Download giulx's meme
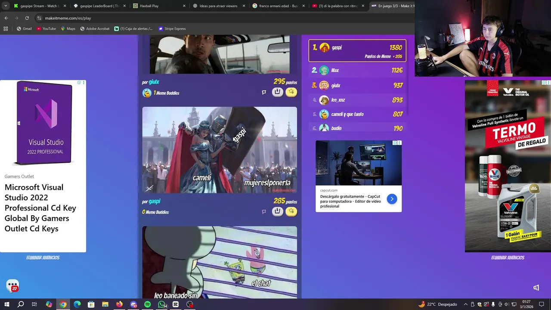The image size is (551, 310). click(x=278, y=92)
